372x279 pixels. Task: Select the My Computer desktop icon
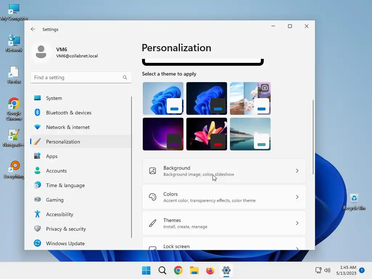coord(14,12)
